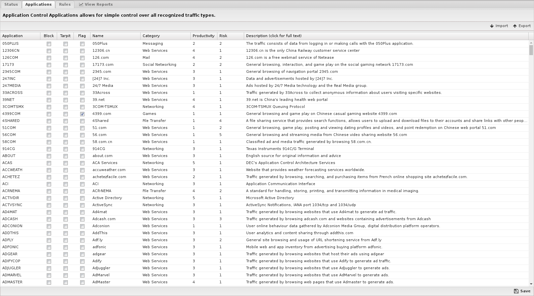Screen dimensions: 534x296
Task: Check Block for ADCASH
Action: (x=49, y=219)
